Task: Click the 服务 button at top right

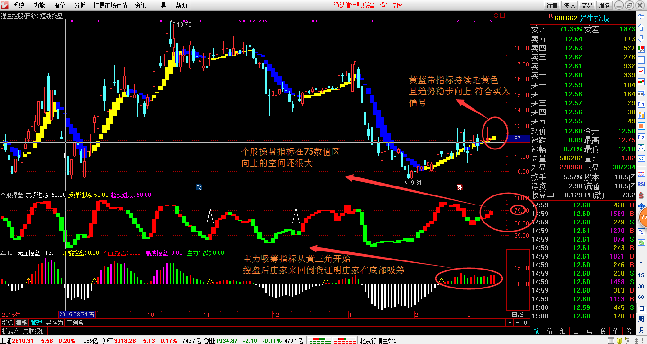Action: pos(604,5)
